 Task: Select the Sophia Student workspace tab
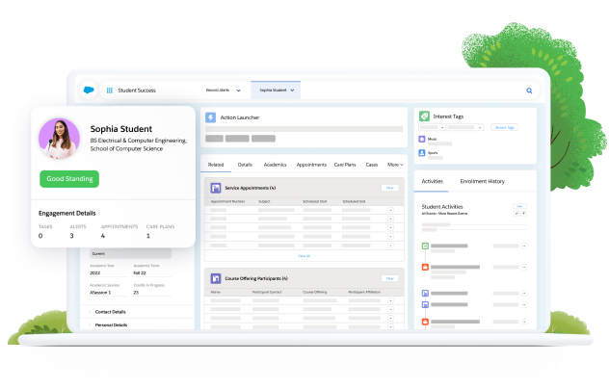276,90
